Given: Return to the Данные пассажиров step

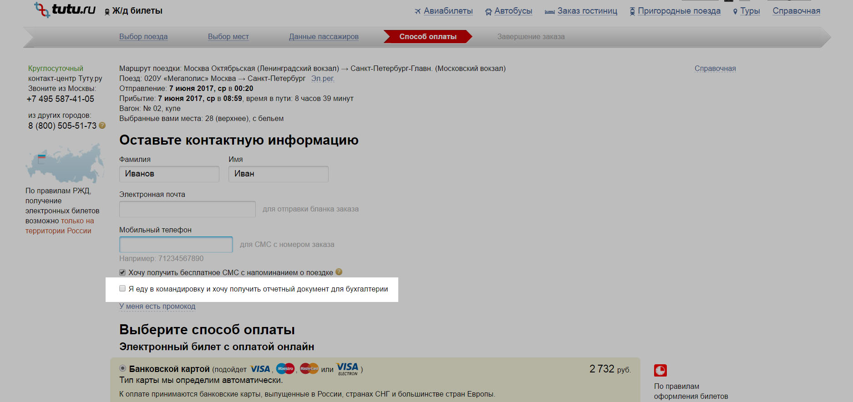Looking at the screenshot, I should click(324, 37).
